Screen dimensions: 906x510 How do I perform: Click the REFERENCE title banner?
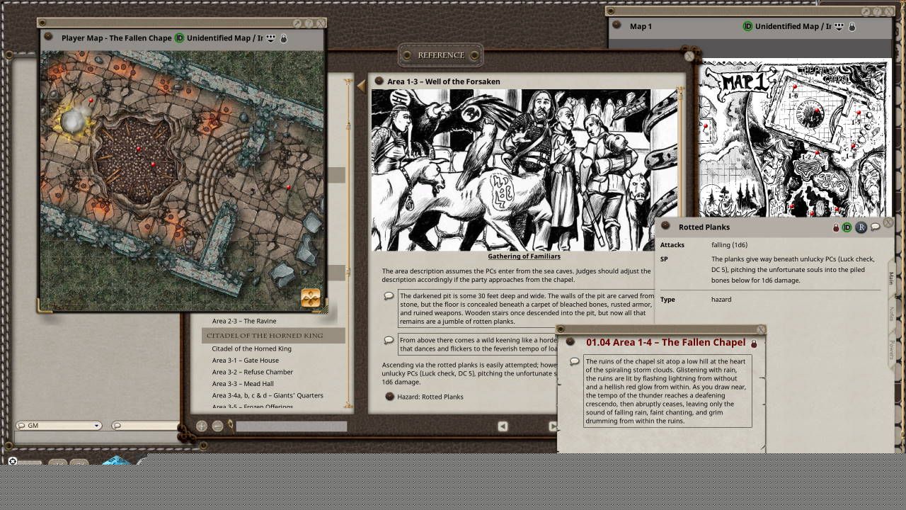pyautogui.click(x=441, y=55)
